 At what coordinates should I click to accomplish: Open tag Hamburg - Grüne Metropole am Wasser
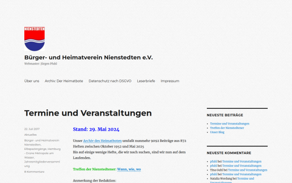[42, 153]
